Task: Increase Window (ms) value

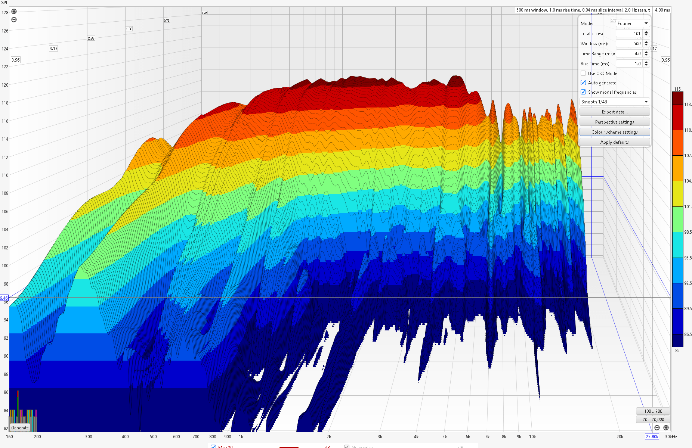Action: click(646, 42)
